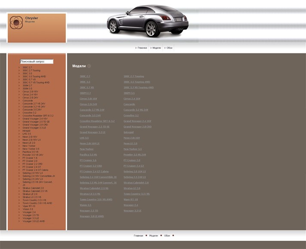
Task: Select Vision 3.5 in the sidebar
Action: (28, 209)
